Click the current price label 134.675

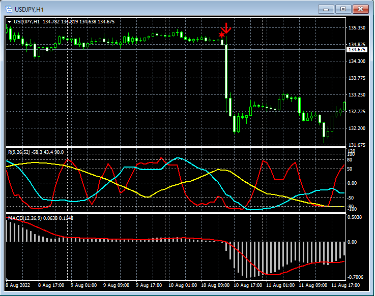tap(357, 50)
